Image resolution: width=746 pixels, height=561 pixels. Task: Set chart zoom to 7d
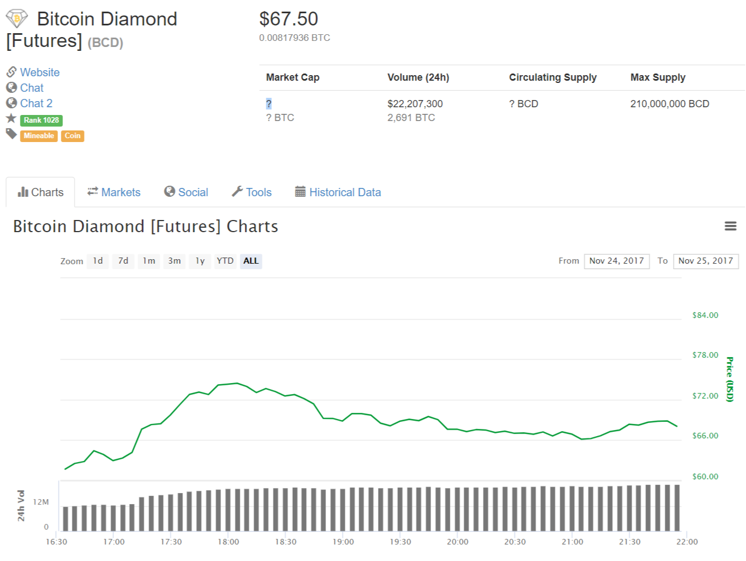[123, 261]
